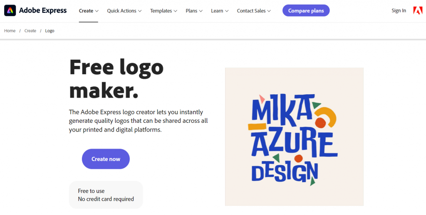Click the Free to use info badge

click(106, 195)
